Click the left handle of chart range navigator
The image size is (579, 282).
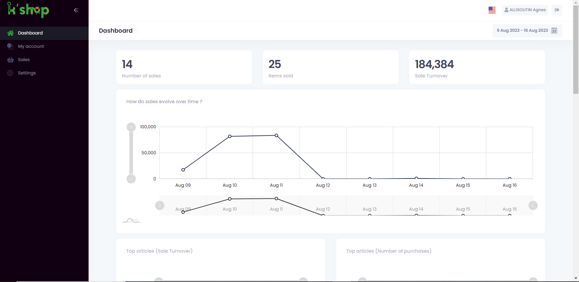[x=160, y=205]
